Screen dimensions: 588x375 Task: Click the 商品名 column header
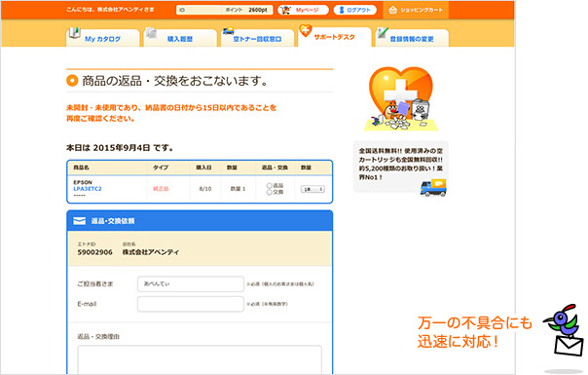(81, 168)
